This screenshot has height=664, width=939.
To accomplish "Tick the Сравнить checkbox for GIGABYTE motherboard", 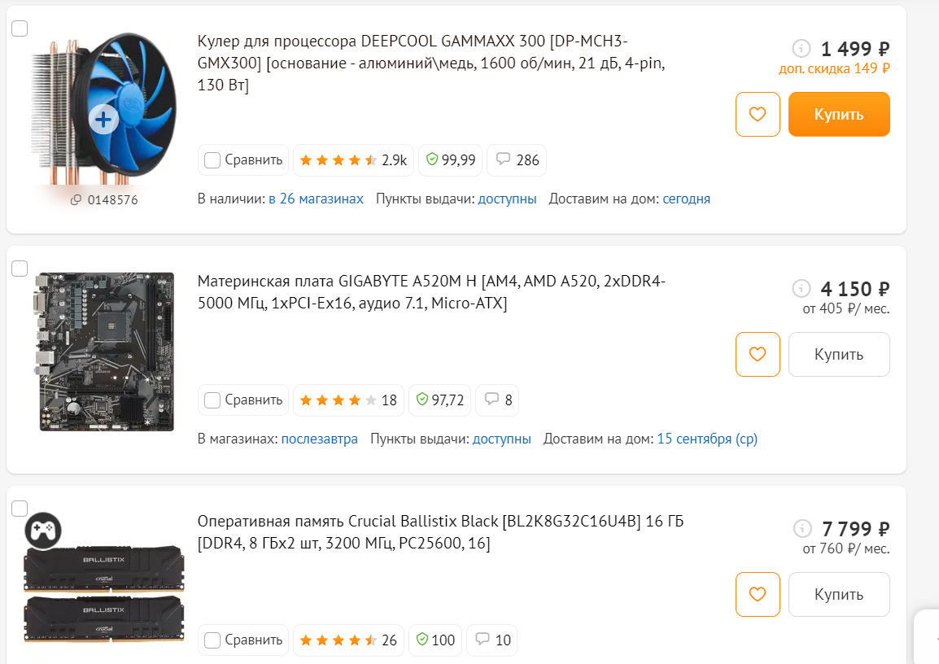I will tap(212, 400).
